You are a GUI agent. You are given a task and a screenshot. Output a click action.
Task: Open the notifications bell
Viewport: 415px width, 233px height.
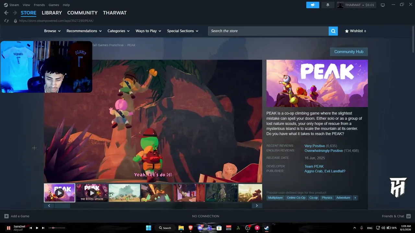(328, 5)
